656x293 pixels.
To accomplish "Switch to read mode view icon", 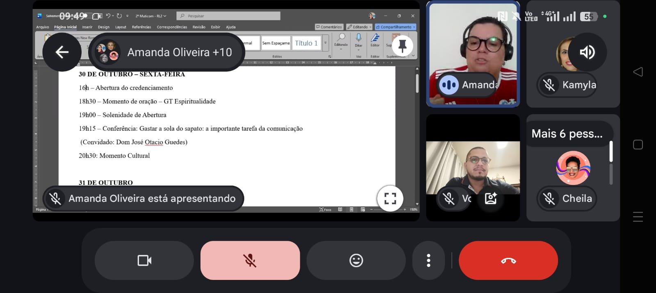I will coord(340,210).
